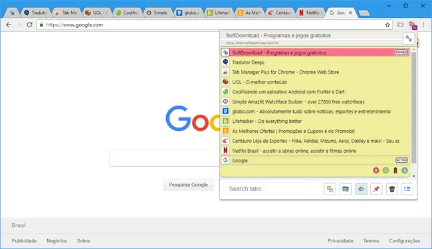432x249 pixels.
Task: Open the Configurações footer link
Action: (405, 241)
